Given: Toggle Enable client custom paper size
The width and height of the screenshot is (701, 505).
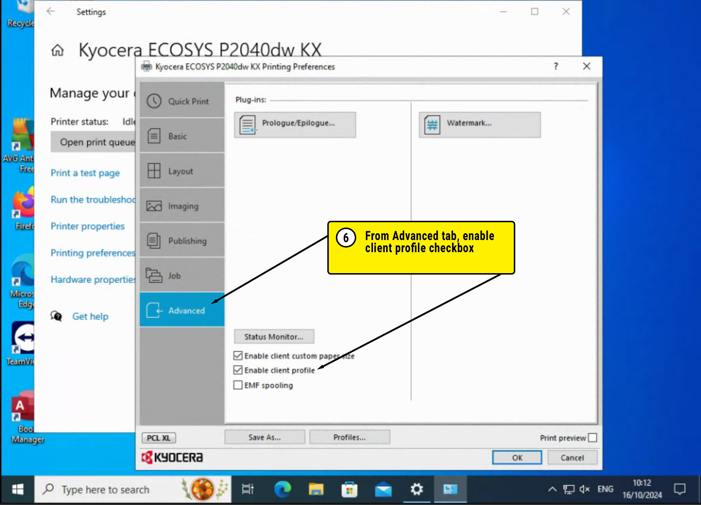Looking at the screenshot, I should pyautogui.click(x=238, y=356).
